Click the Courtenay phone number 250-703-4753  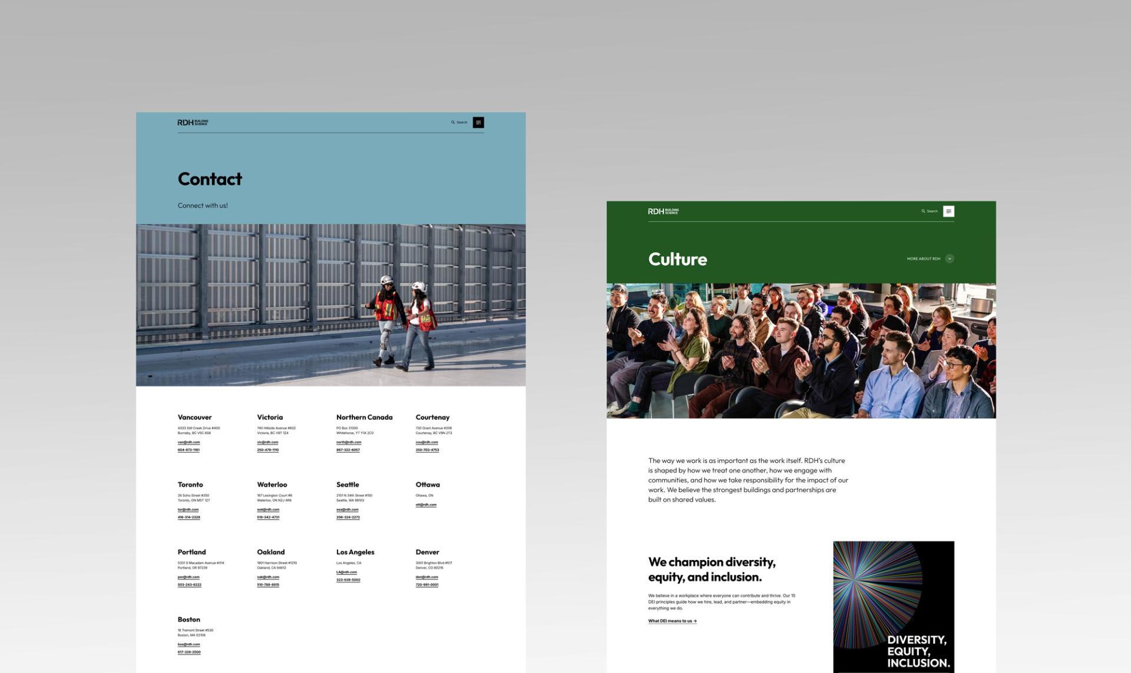click(427, 450)
